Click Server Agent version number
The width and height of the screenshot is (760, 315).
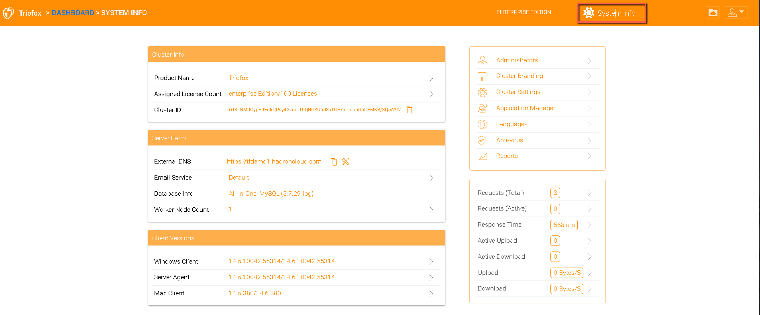point(282,277)
